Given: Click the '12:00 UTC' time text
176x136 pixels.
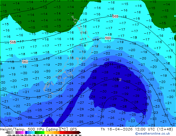Looking at the screenshot, I should [x=145, y=129].
